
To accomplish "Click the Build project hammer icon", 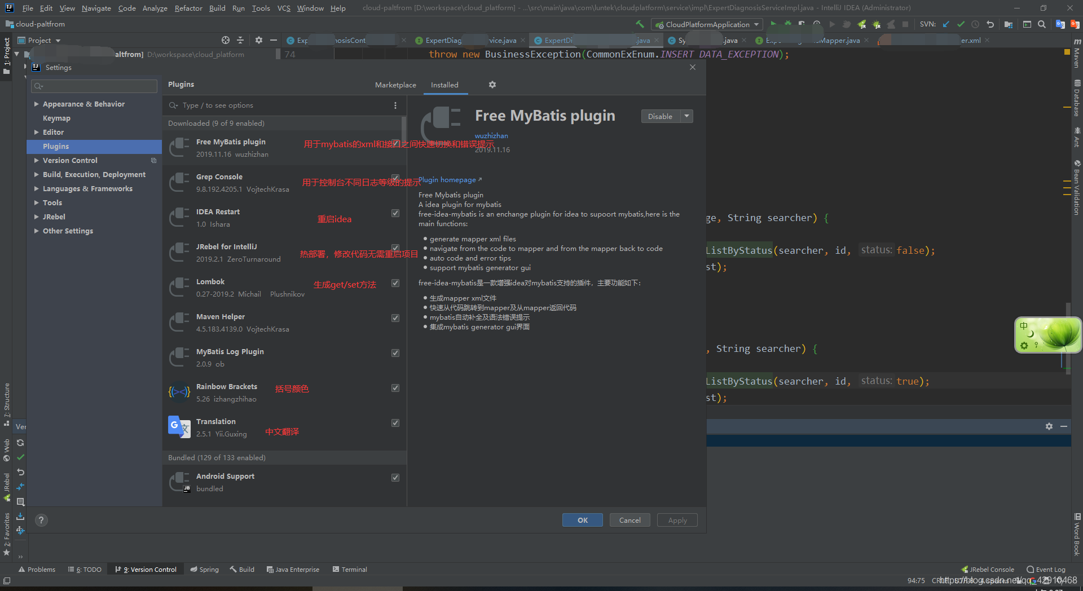I will 640,24.
